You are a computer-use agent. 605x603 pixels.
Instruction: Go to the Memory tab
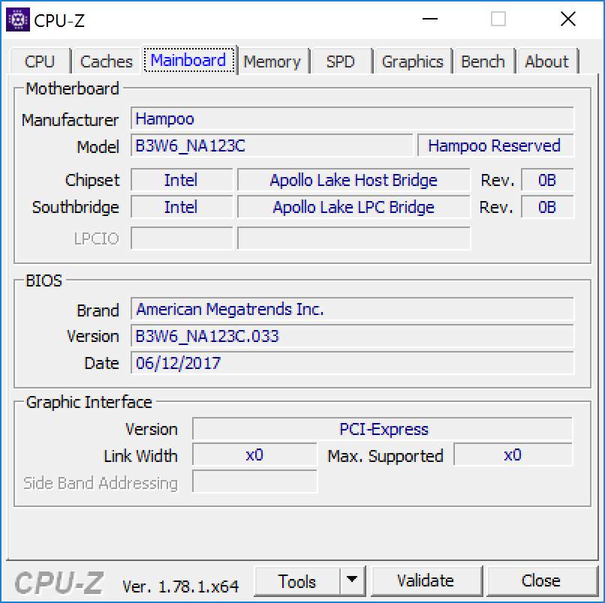click(x=272, y=61)
